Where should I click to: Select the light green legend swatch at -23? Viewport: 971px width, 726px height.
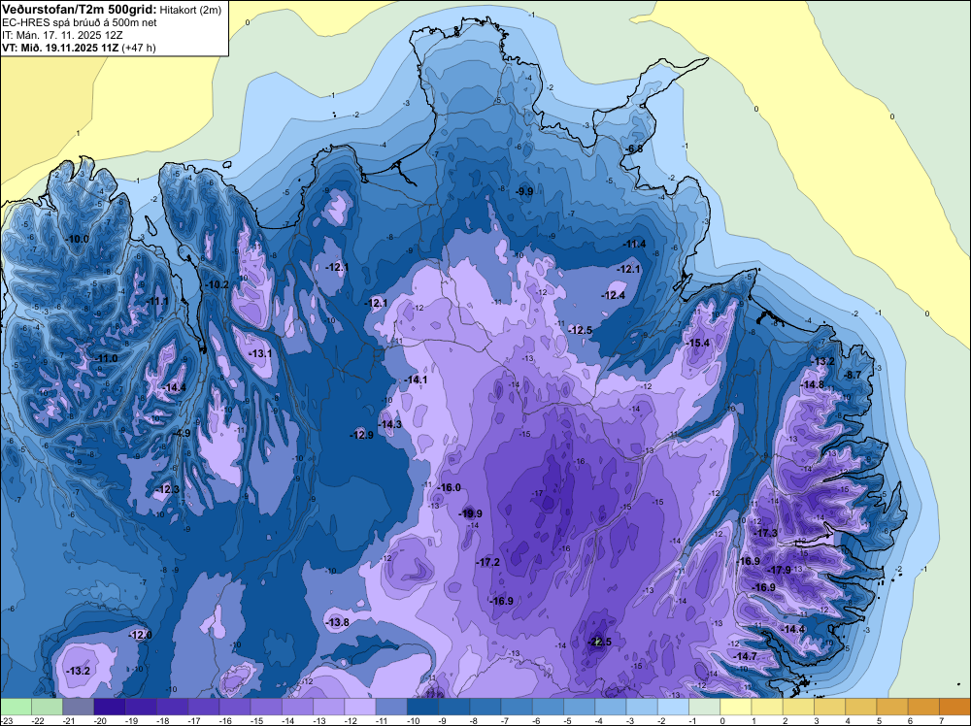[x=17, y=707]
